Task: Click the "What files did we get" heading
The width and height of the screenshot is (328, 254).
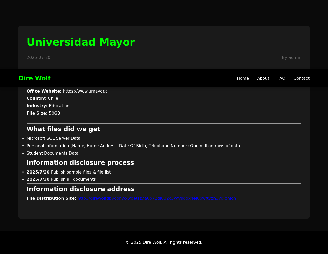Action: tap(63, 129)
